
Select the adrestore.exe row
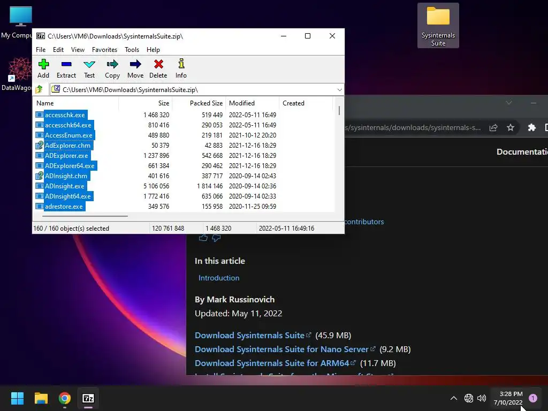pos(184,206)
